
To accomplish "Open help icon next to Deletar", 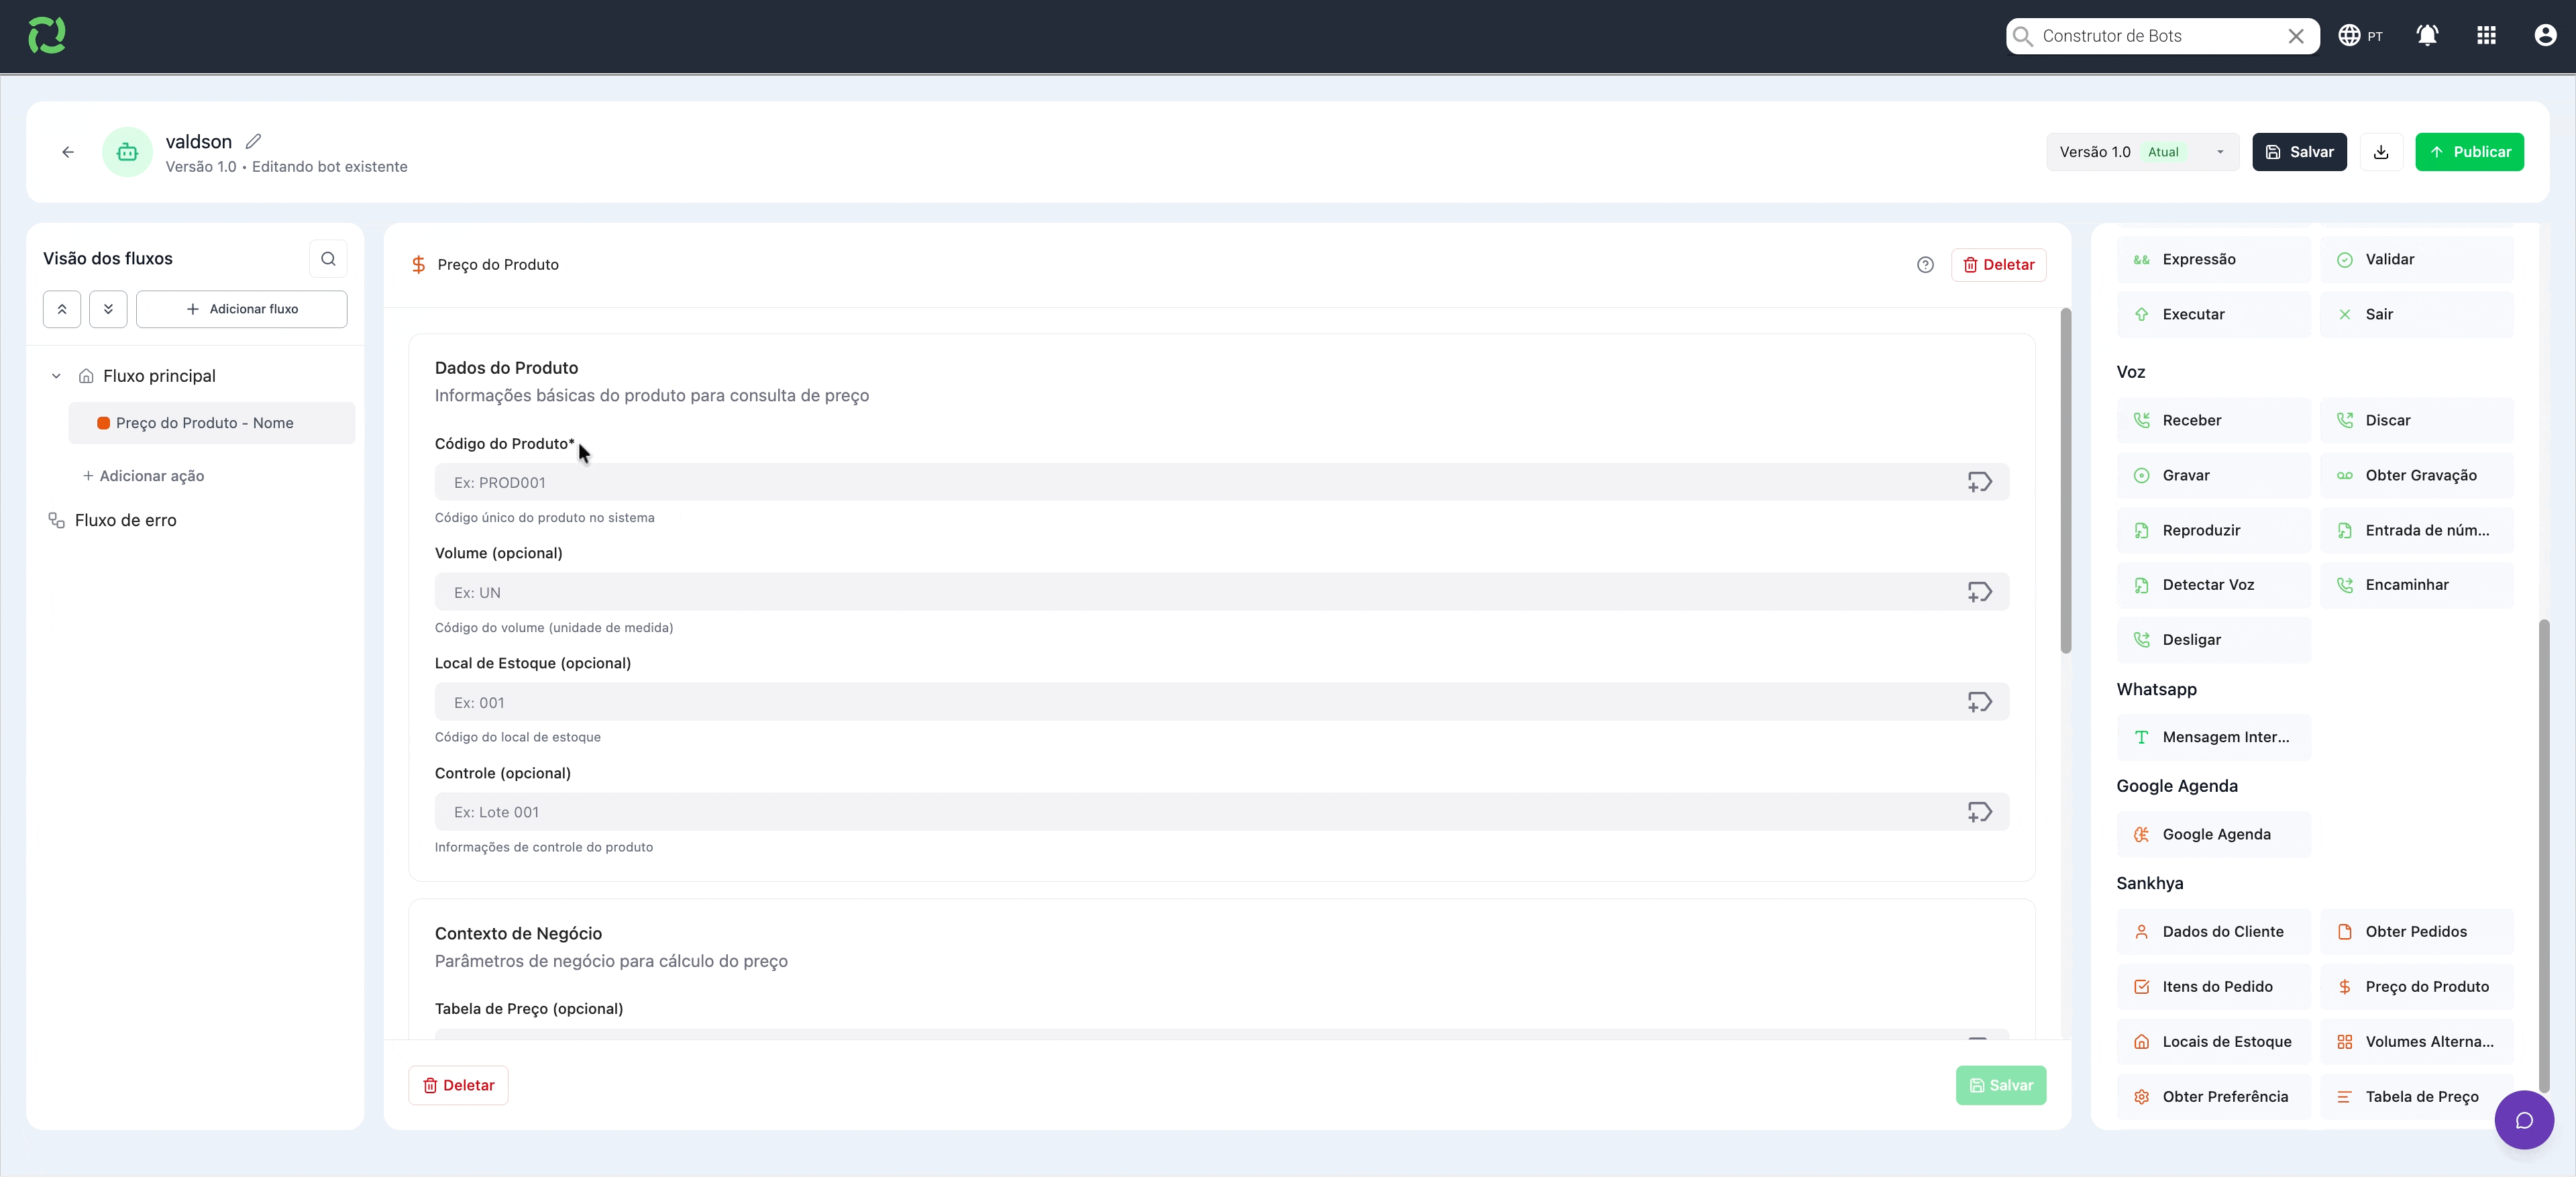I will (1925, 265).
